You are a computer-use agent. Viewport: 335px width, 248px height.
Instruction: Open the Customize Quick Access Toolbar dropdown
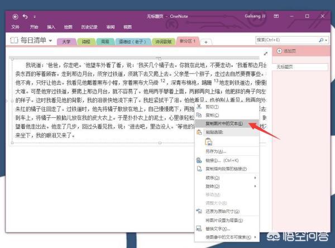click(x=35, y=16)
